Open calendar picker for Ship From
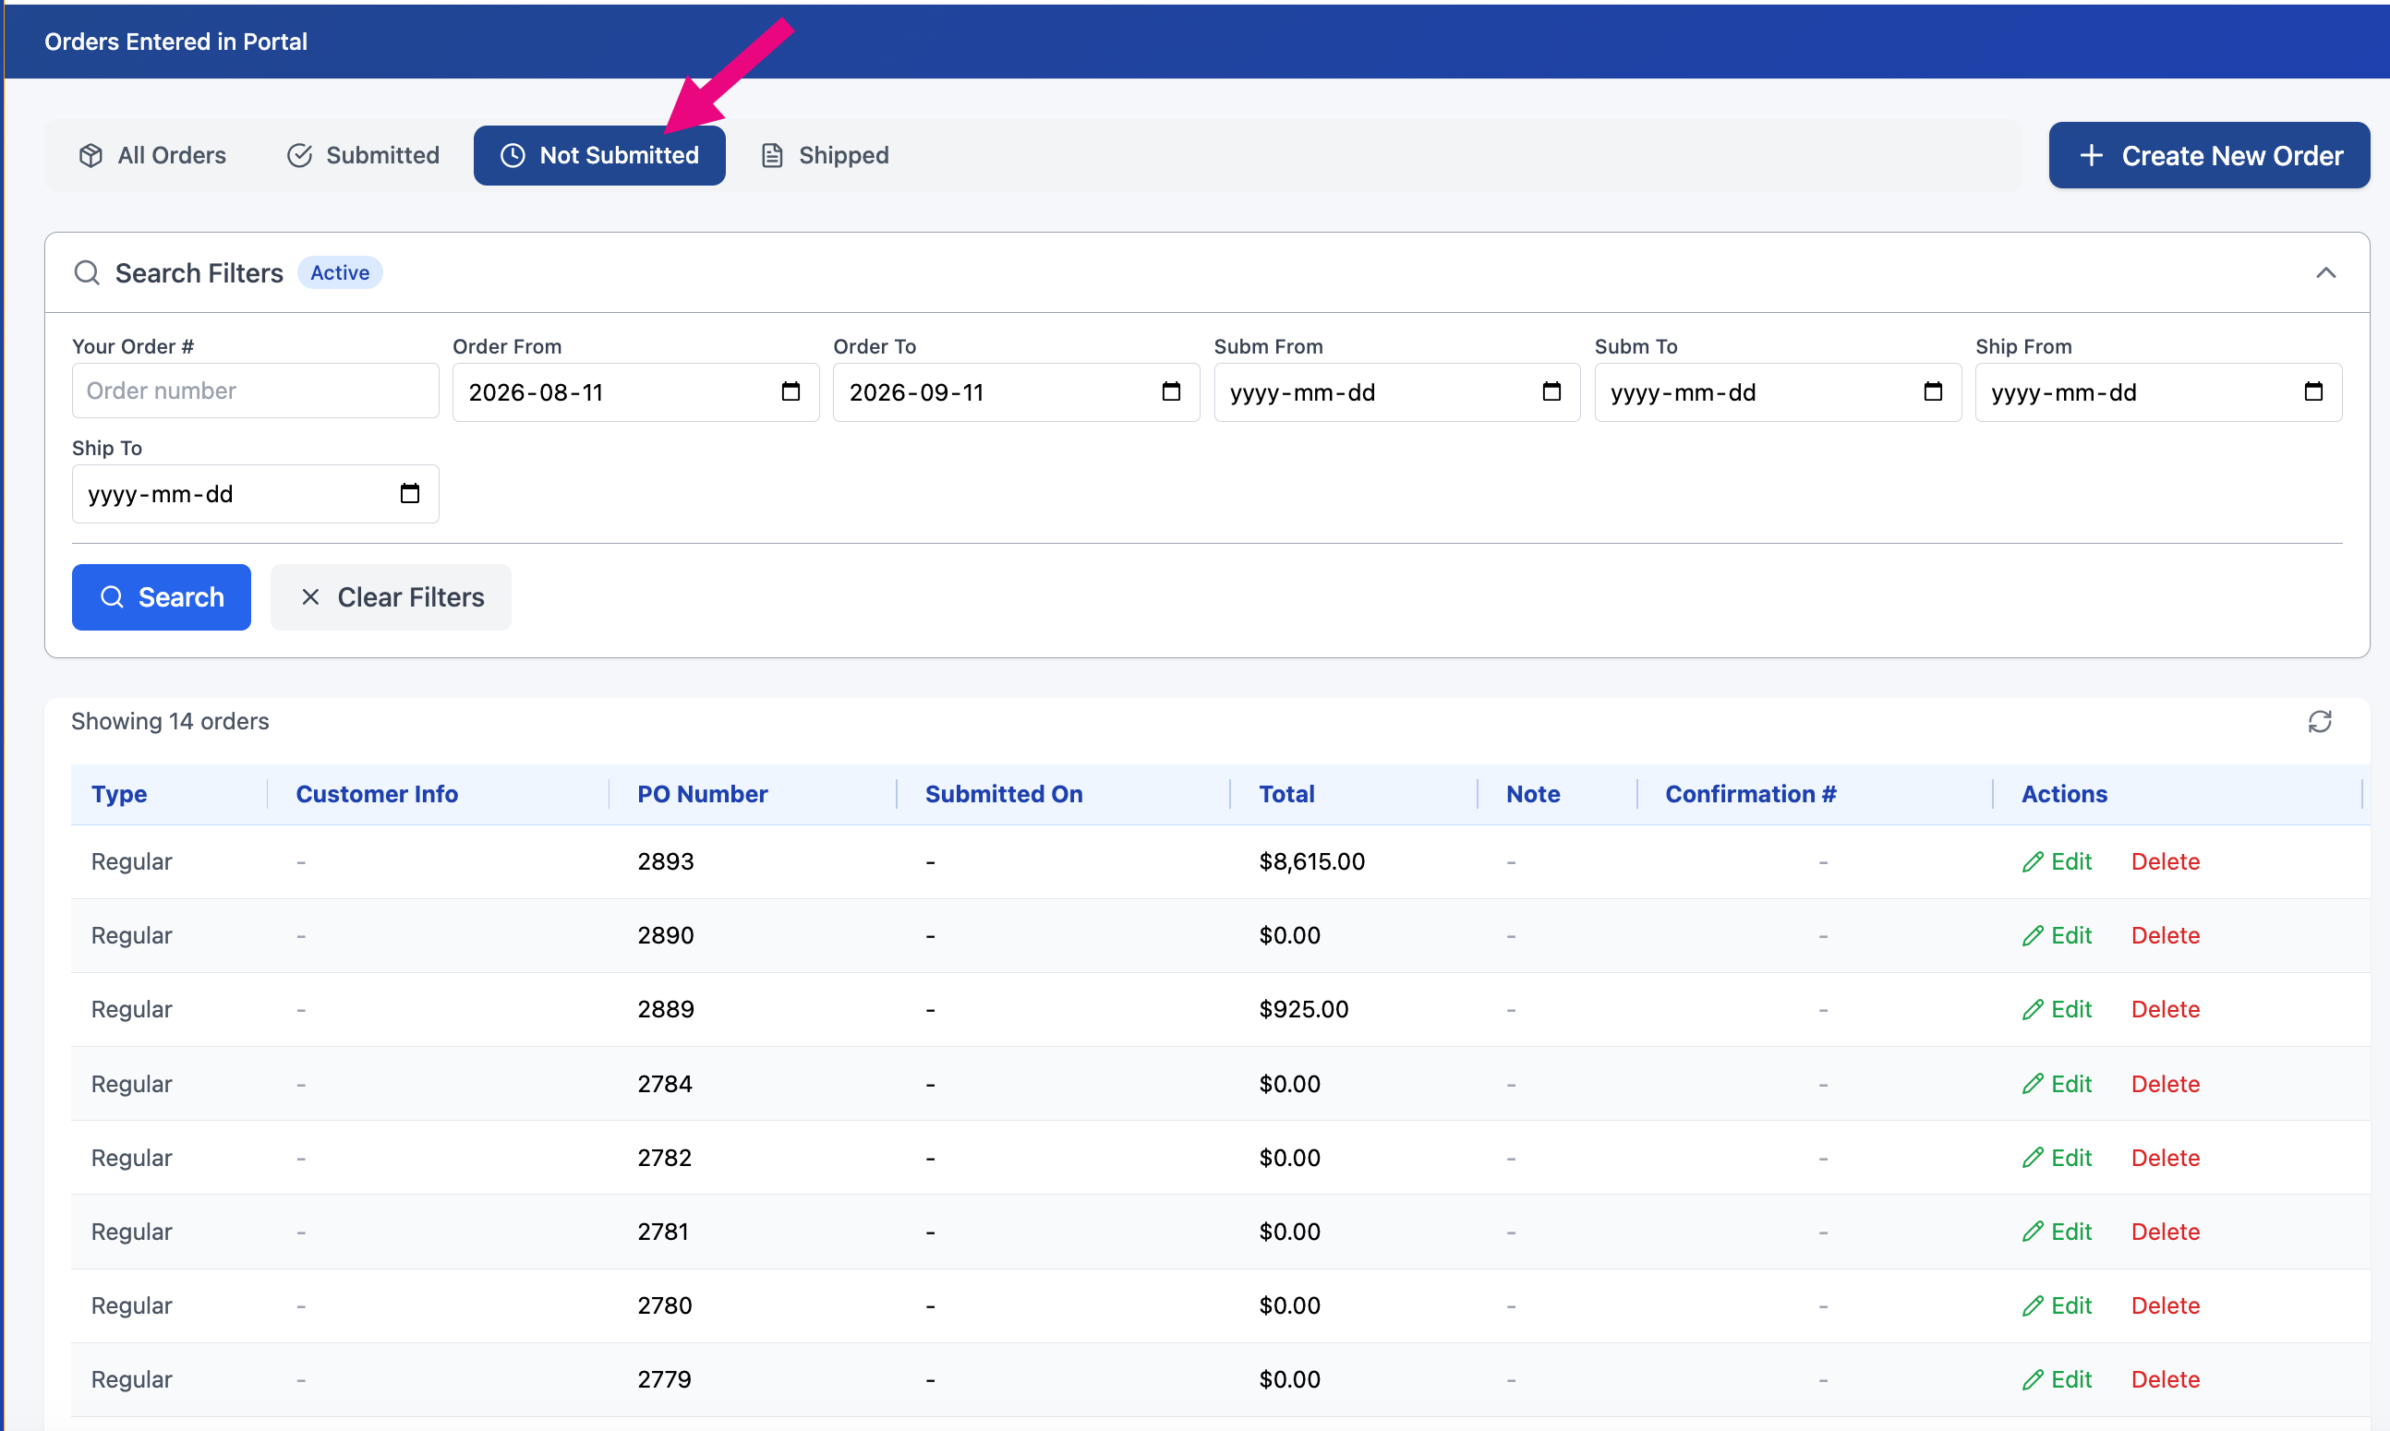This screenshot has height=1431, width=2390. 2312,391
